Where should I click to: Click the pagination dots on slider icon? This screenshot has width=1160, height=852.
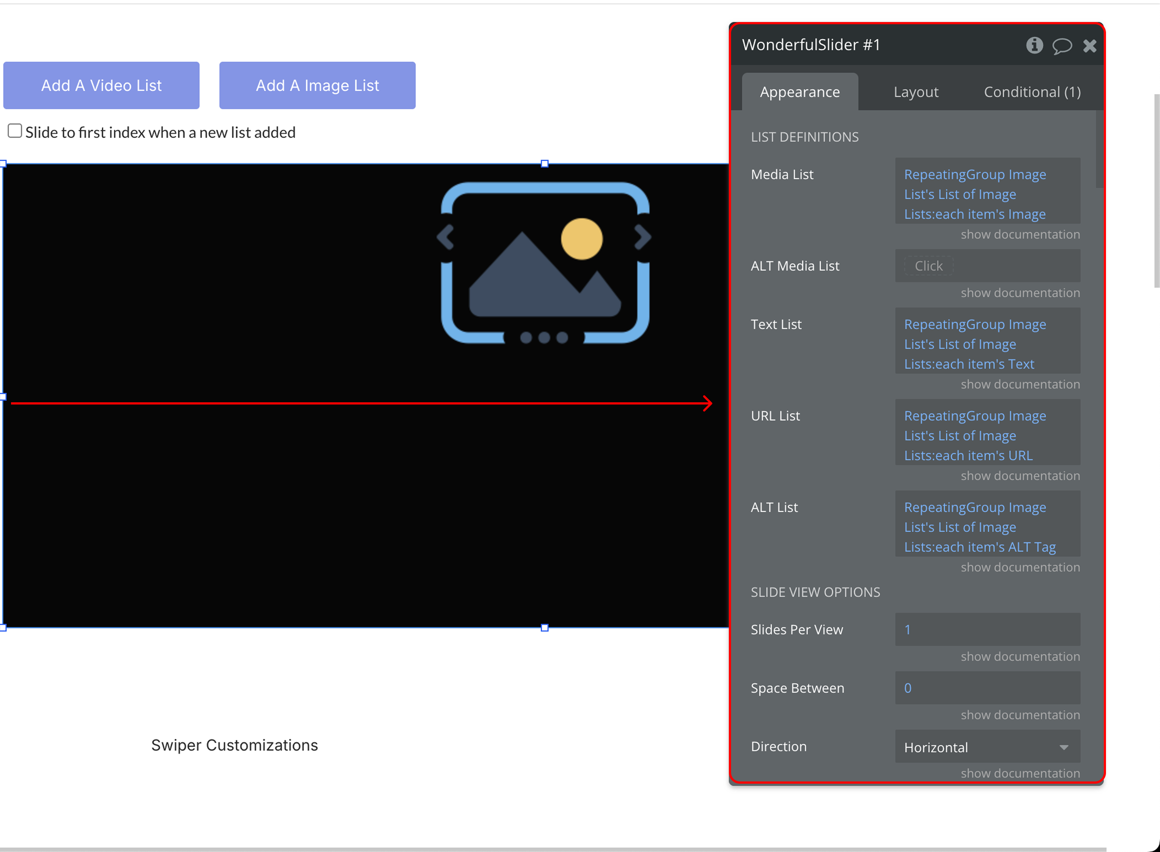point(544,338)
